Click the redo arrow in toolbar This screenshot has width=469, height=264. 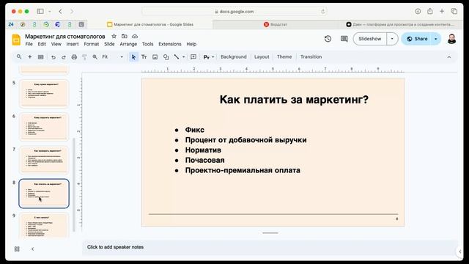point(64,57)
